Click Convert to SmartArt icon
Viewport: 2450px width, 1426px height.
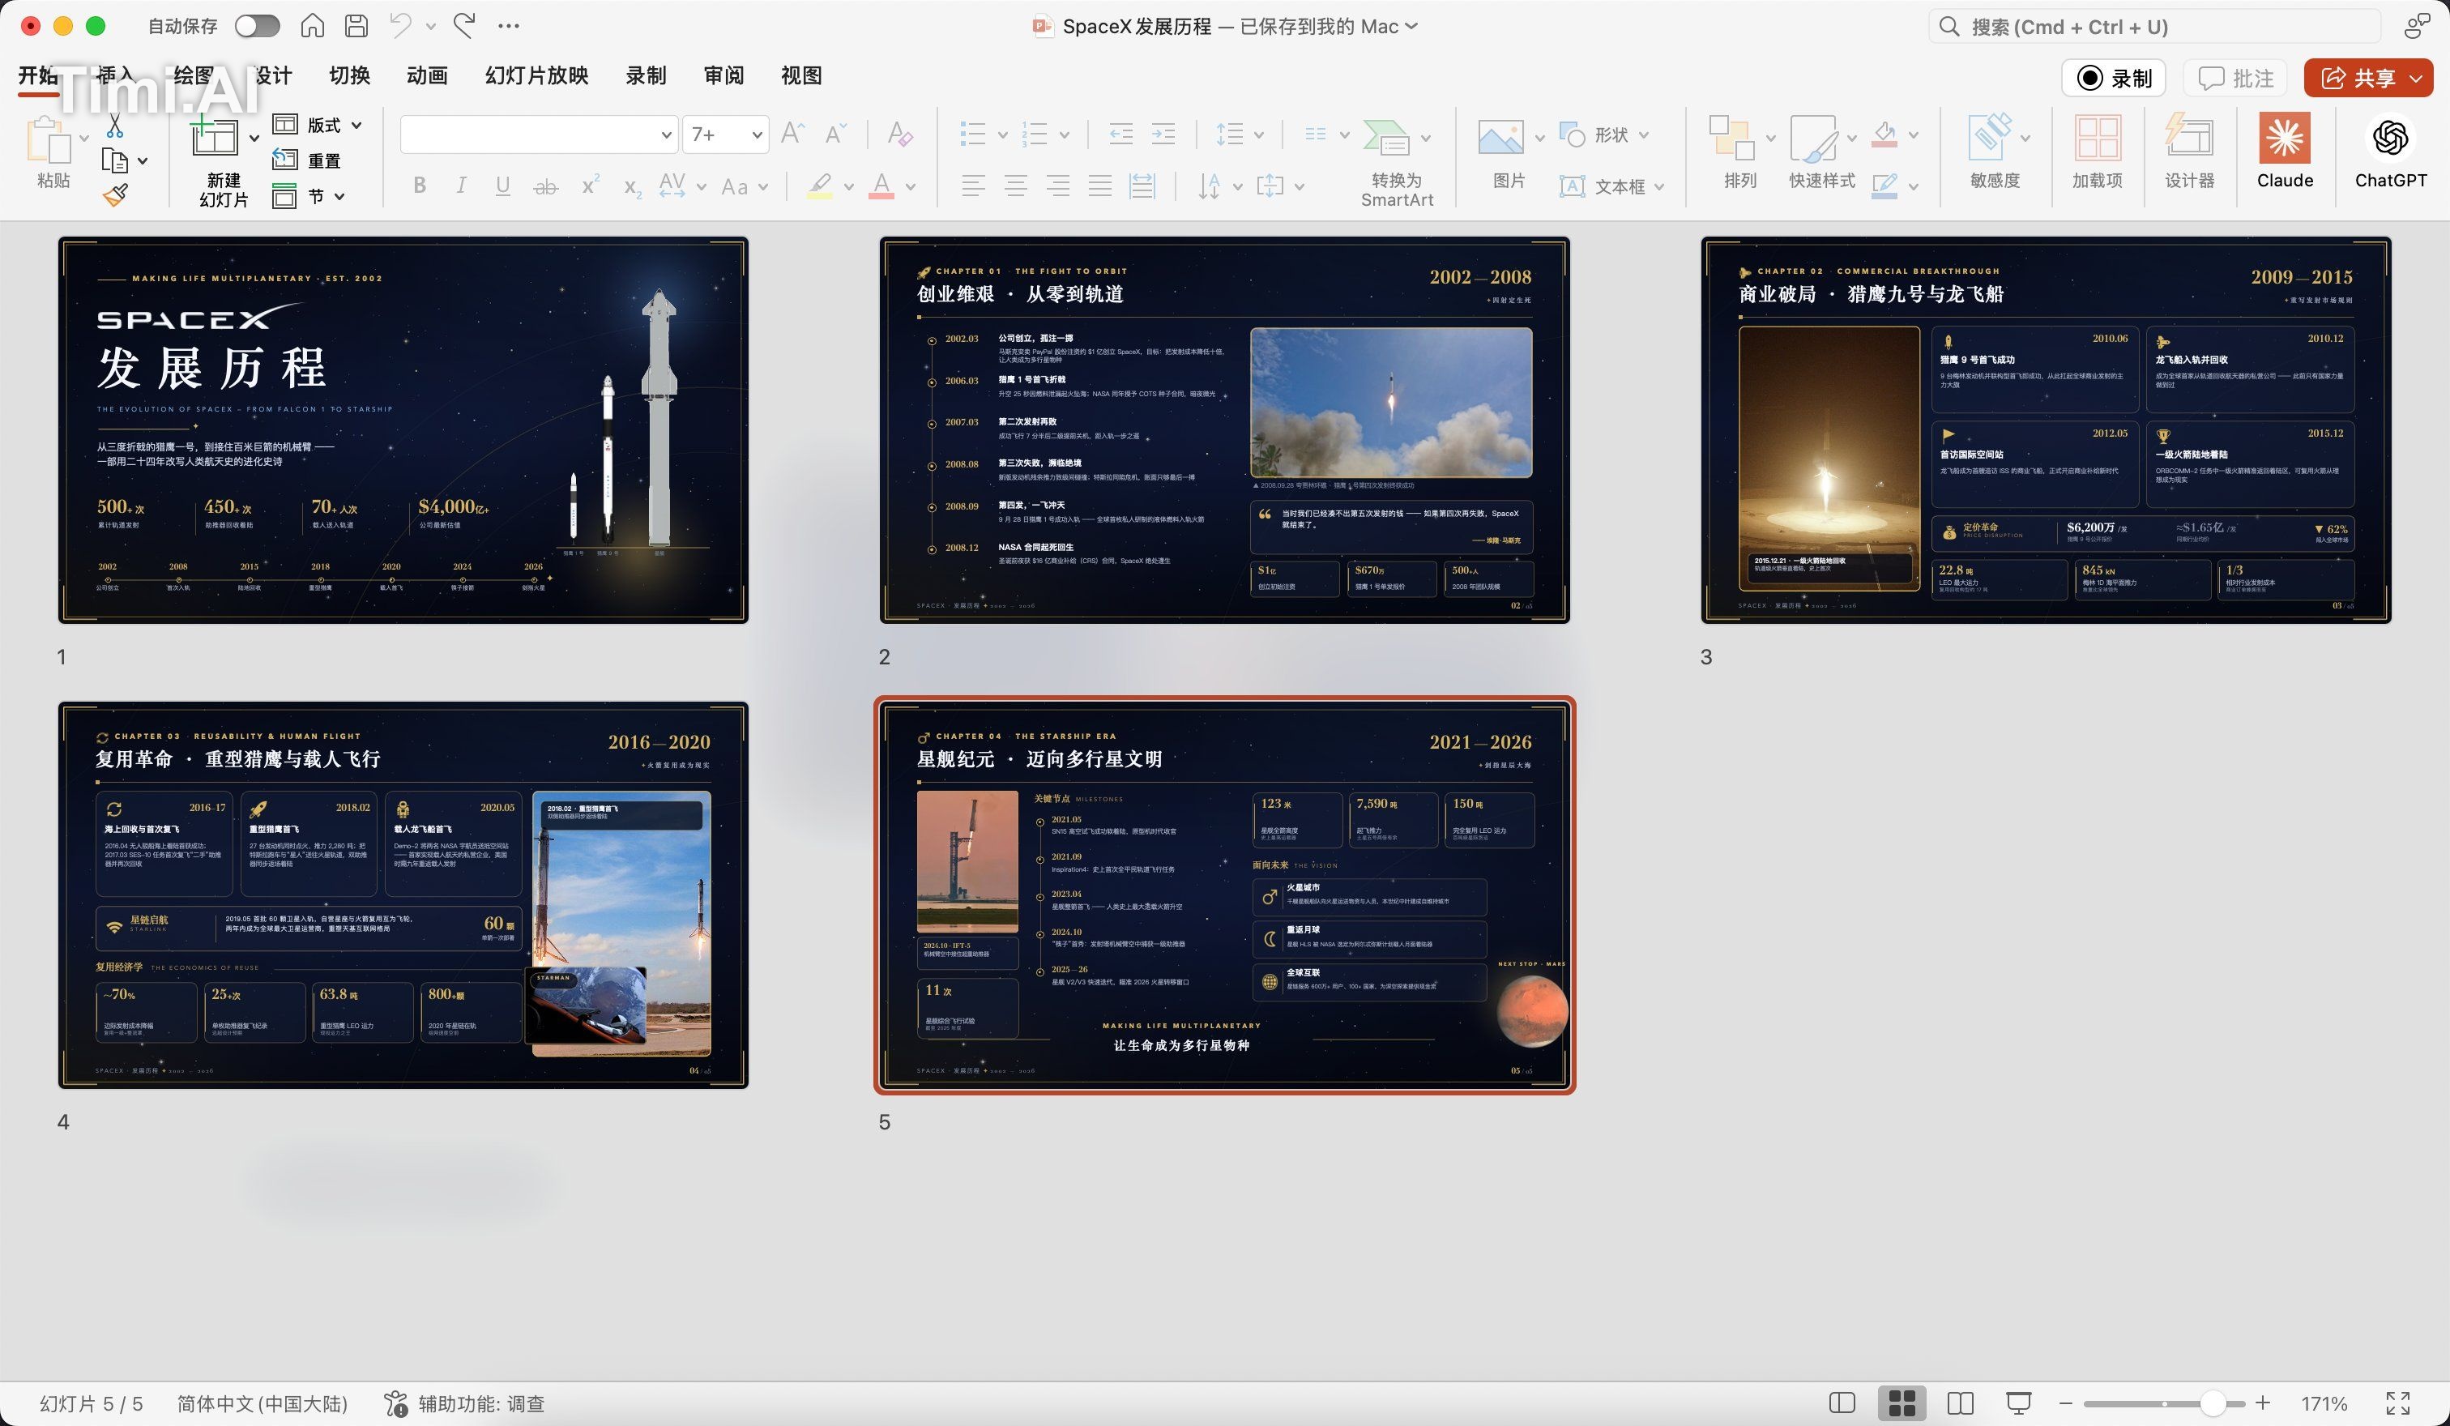pos(1385,137)
